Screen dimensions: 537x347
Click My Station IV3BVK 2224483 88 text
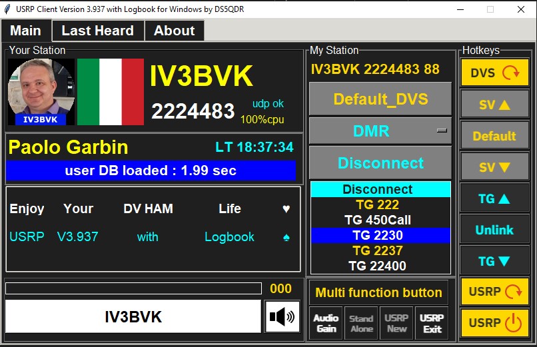pyautogui.click(x=375, y=69)
